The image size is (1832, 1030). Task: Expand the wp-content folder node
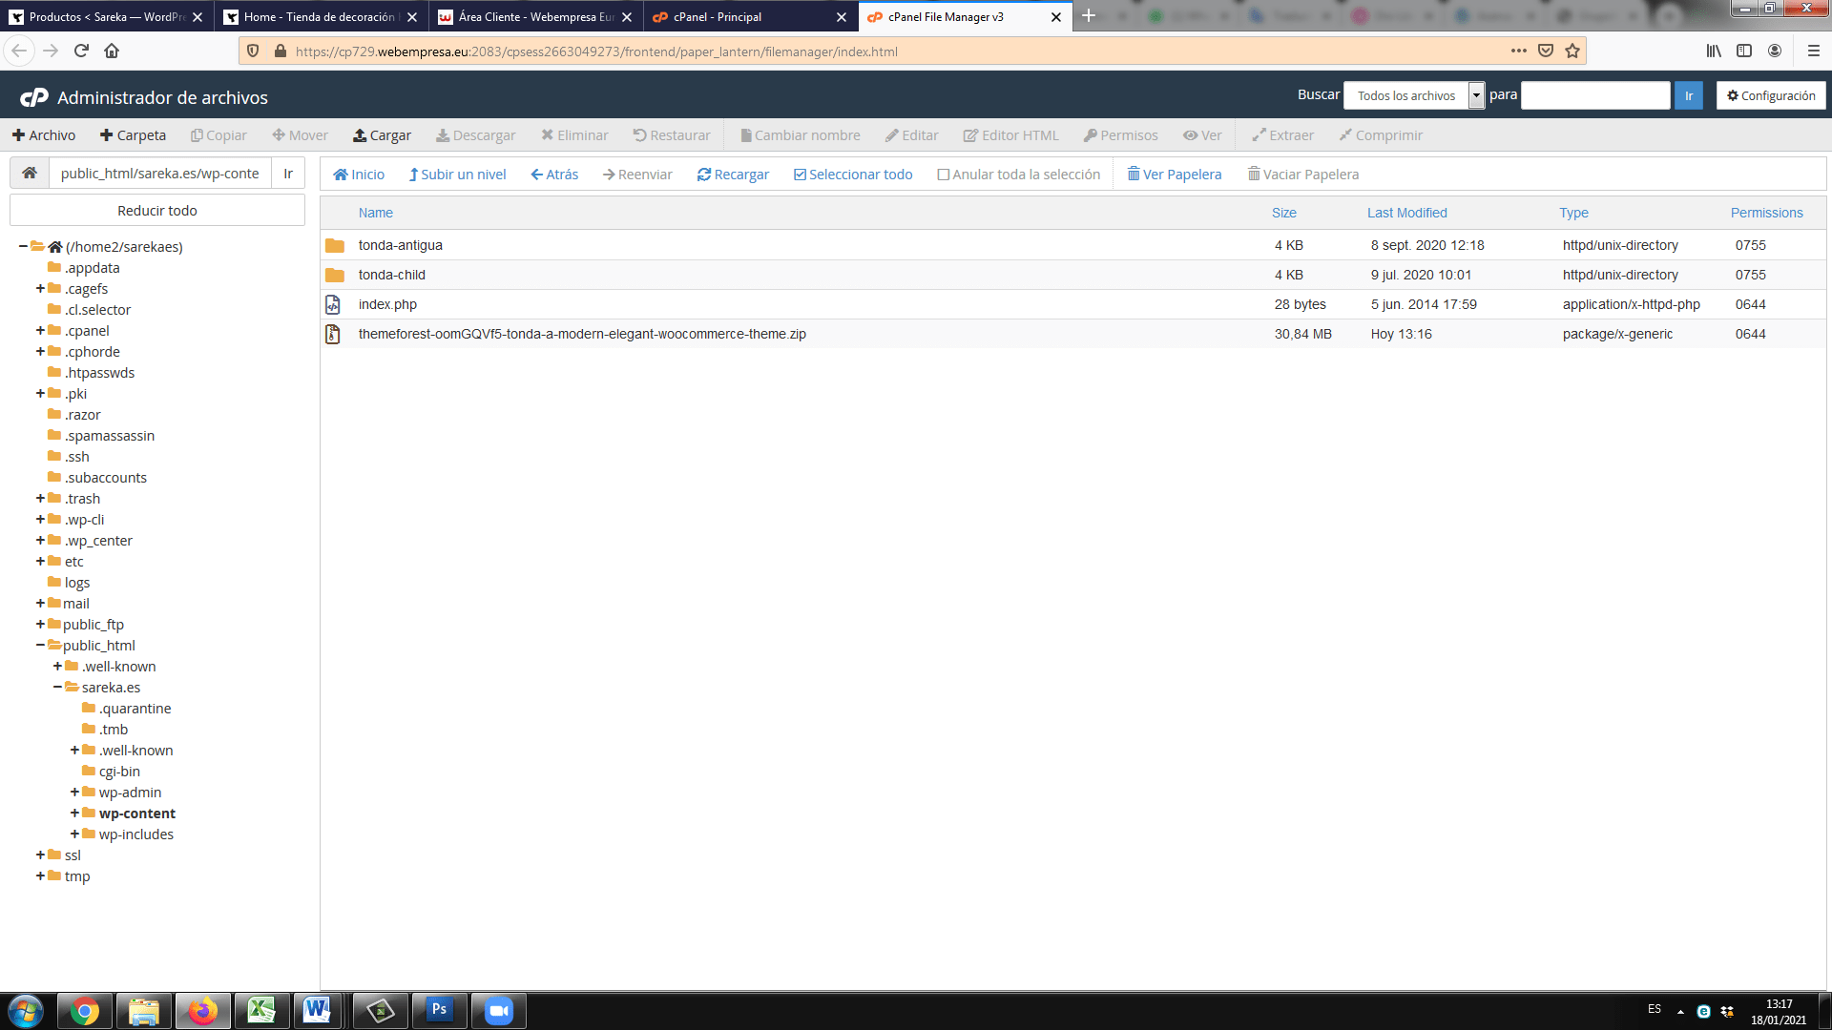tap(75, 813)
